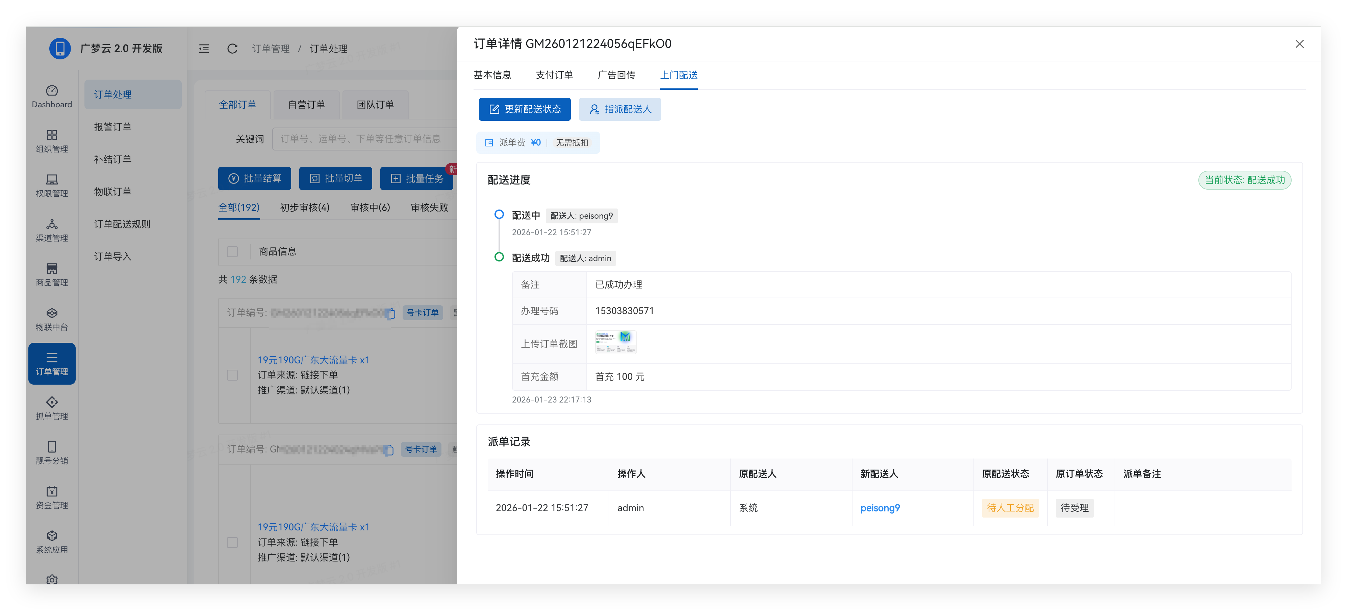Click the 指派配送人 button
Image resolution: width=1347 pixels, height=610 pixels.
coord(620,109)
